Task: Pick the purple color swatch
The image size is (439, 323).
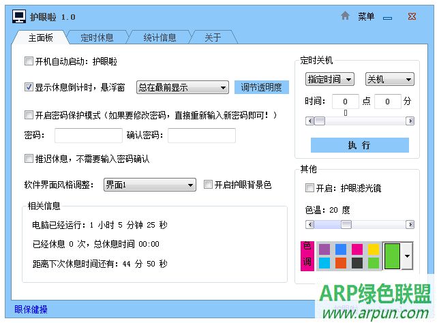Action: tap(324, 249)
